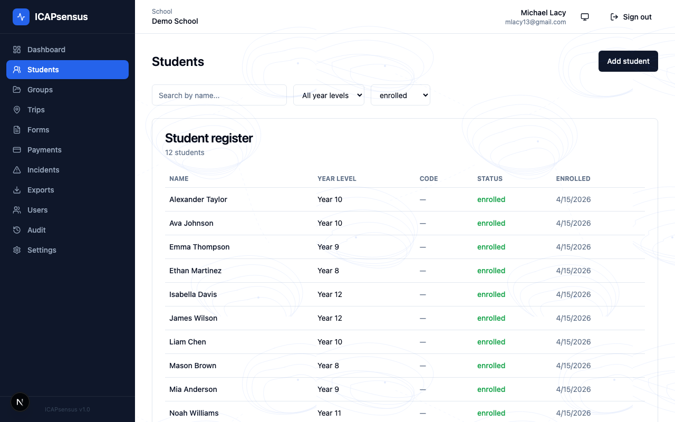This screenshot has height=422, width=675.
Task: Click the Payments card icon
Action: pyautogui.click(x=17, y=149)
